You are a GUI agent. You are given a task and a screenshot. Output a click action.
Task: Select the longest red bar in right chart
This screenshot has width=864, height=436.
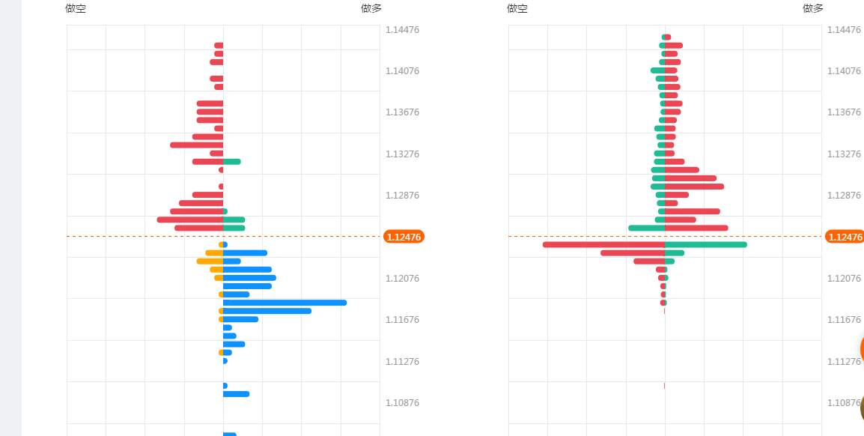pyautogui.click(x=604, y=245)
